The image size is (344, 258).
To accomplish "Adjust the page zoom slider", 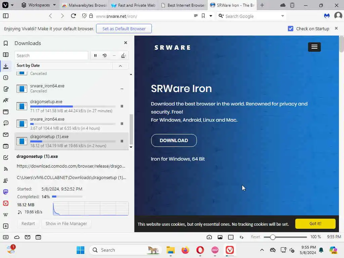I will (285, 237).
